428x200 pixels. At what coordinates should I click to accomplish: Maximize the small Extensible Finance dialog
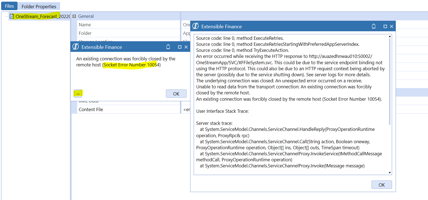tap(180, 47)
